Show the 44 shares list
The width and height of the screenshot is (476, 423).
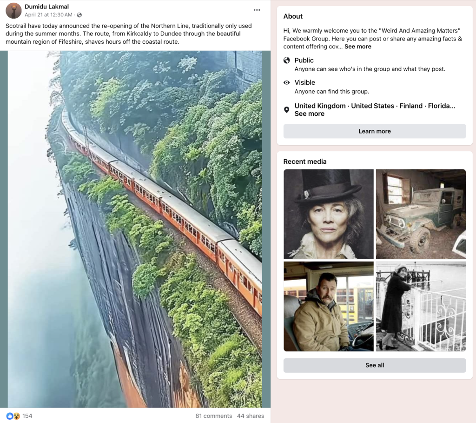(250, 416)
